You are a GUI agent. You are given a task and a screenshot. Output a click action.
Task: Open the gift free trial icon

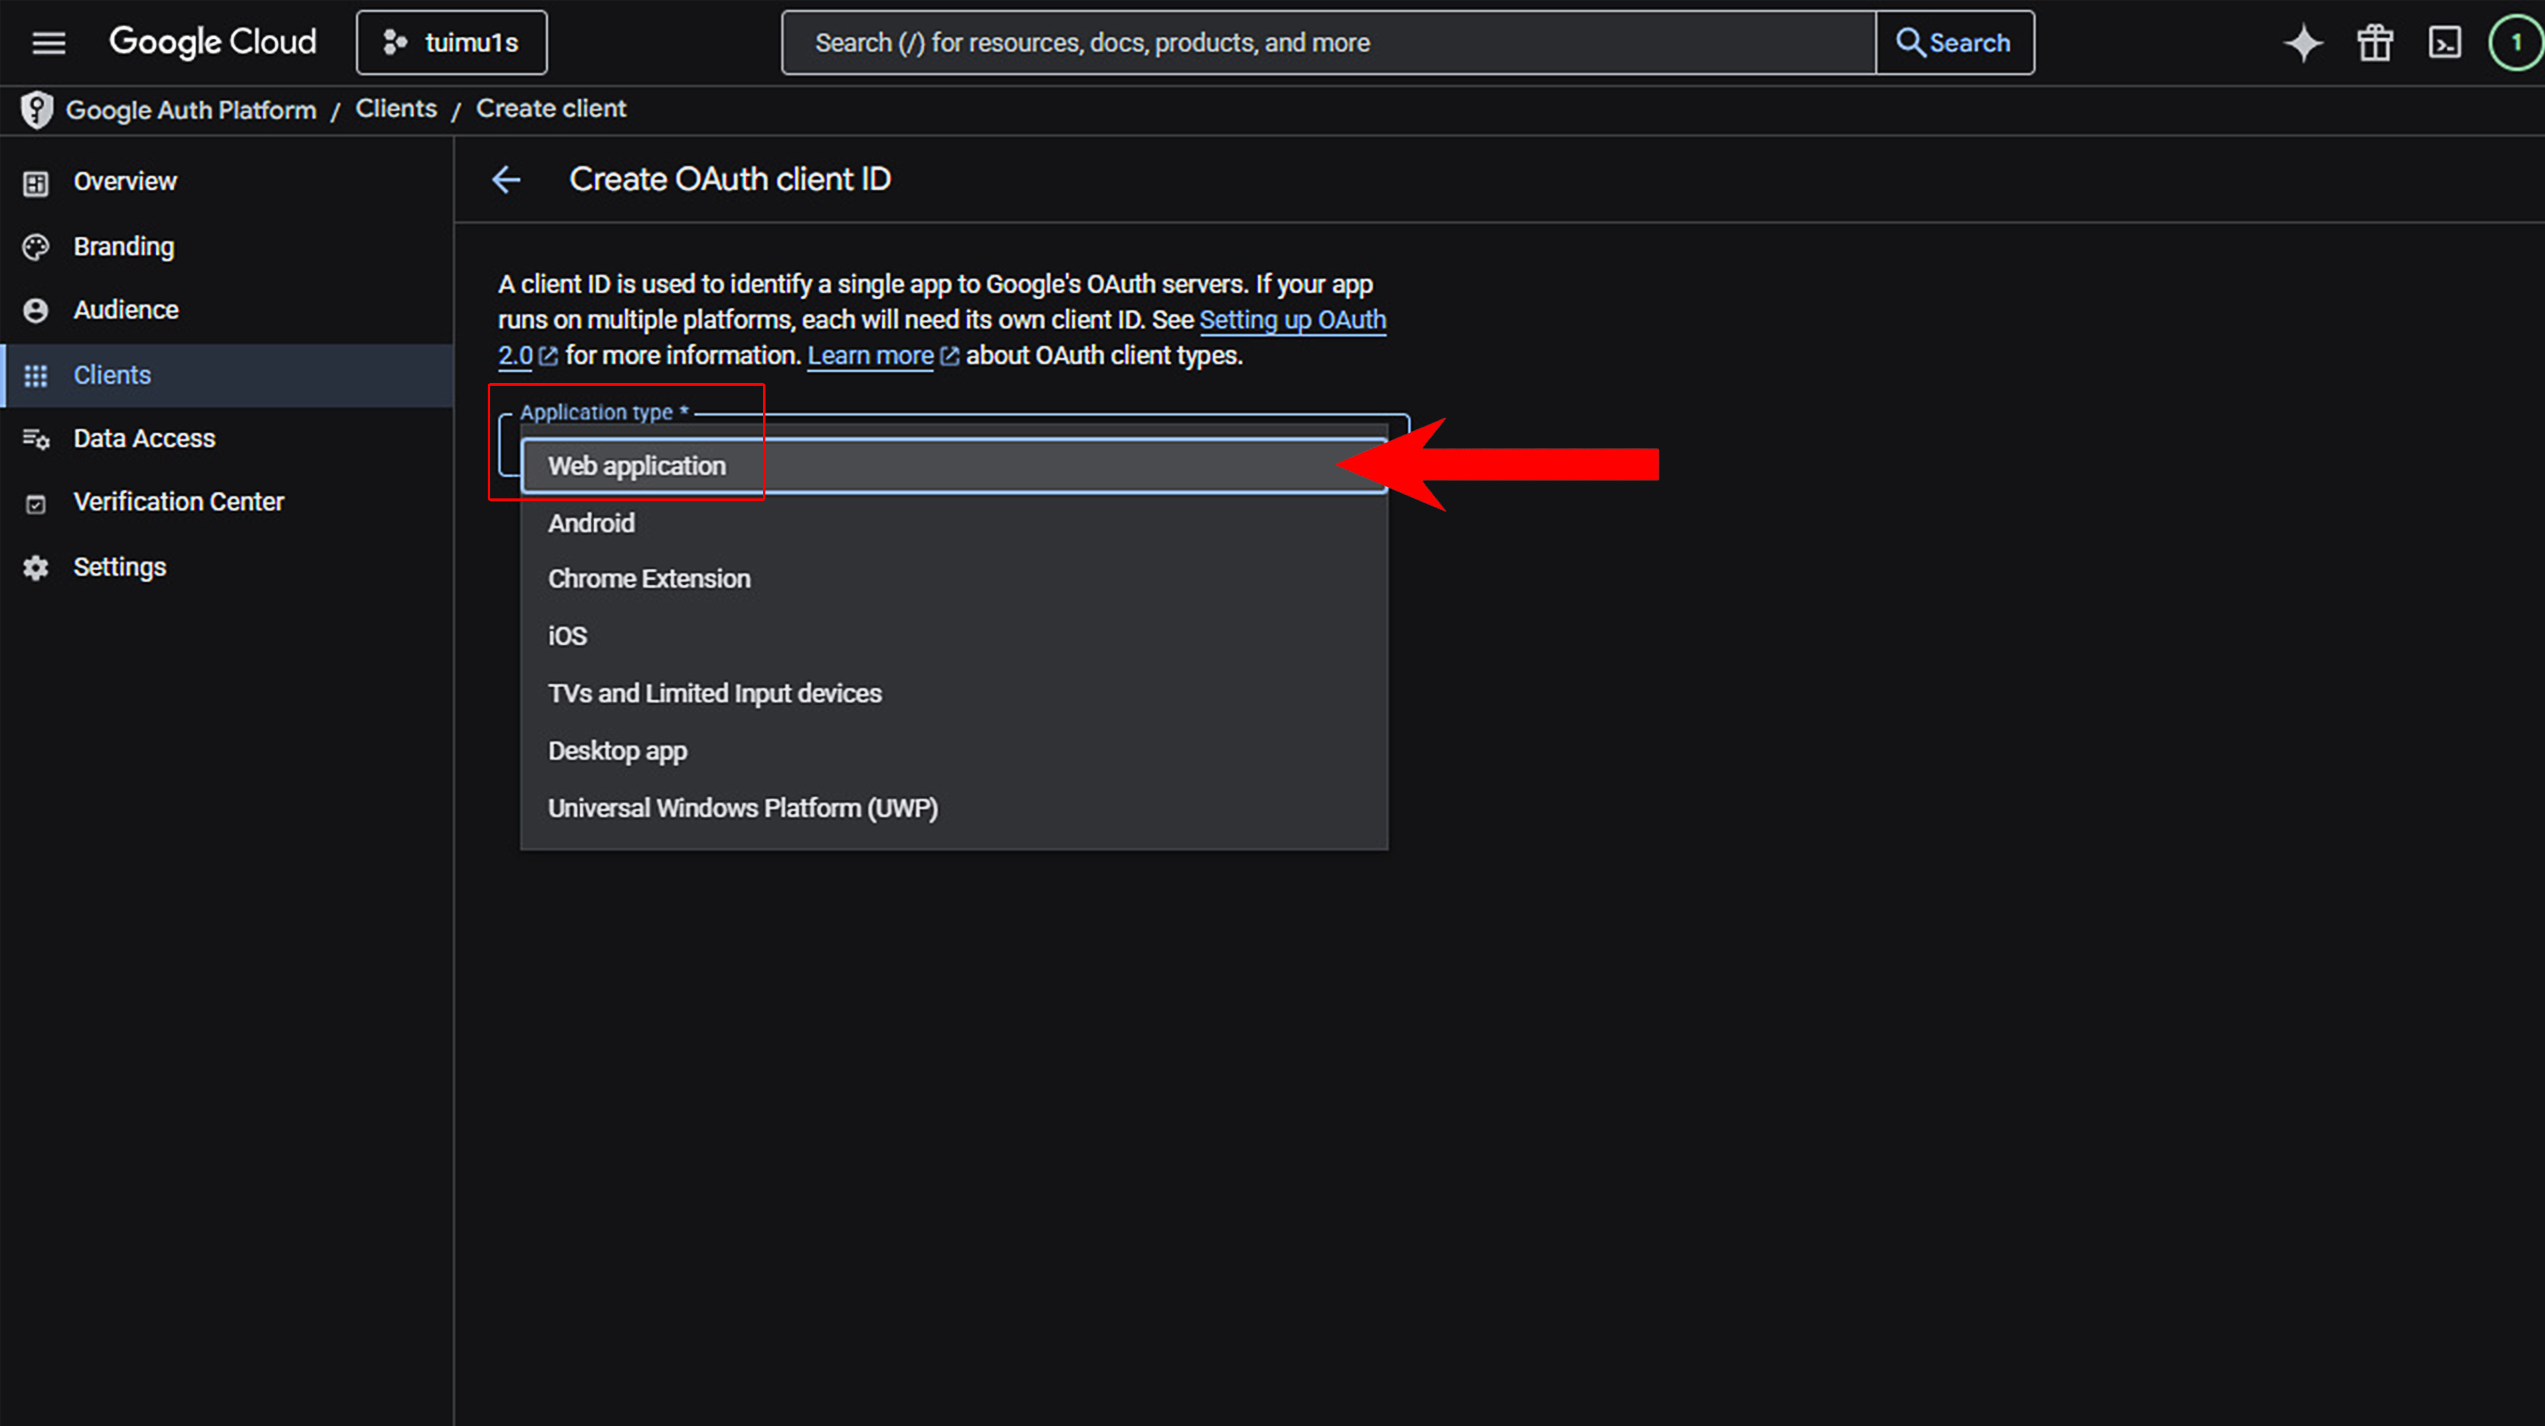pyautogui.click(x=2374, y=43)
